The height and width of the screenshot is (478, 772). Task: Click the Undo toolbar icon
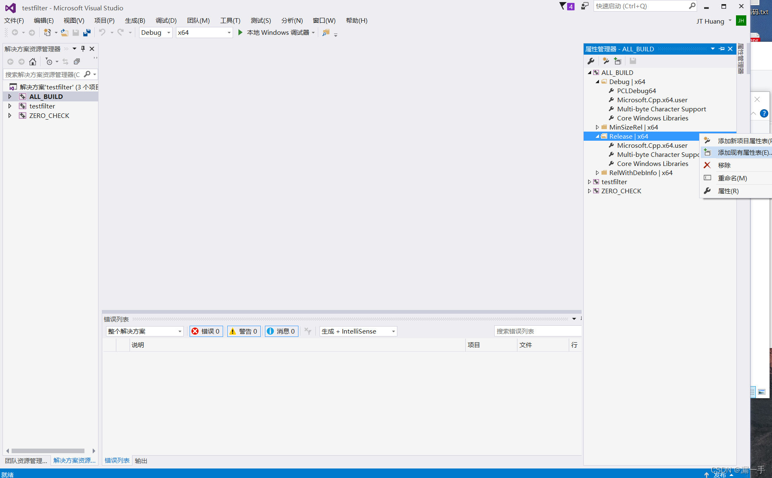102,32
